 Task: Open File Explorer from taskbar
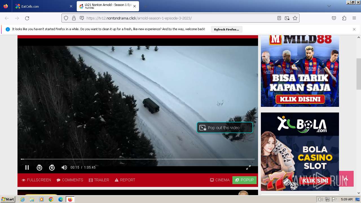(x=32, y=199)
